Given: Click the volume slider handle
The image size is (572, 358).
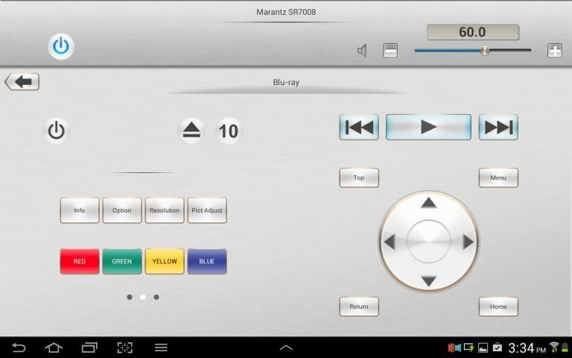Looking at the screenshot, I should [485, 51].
